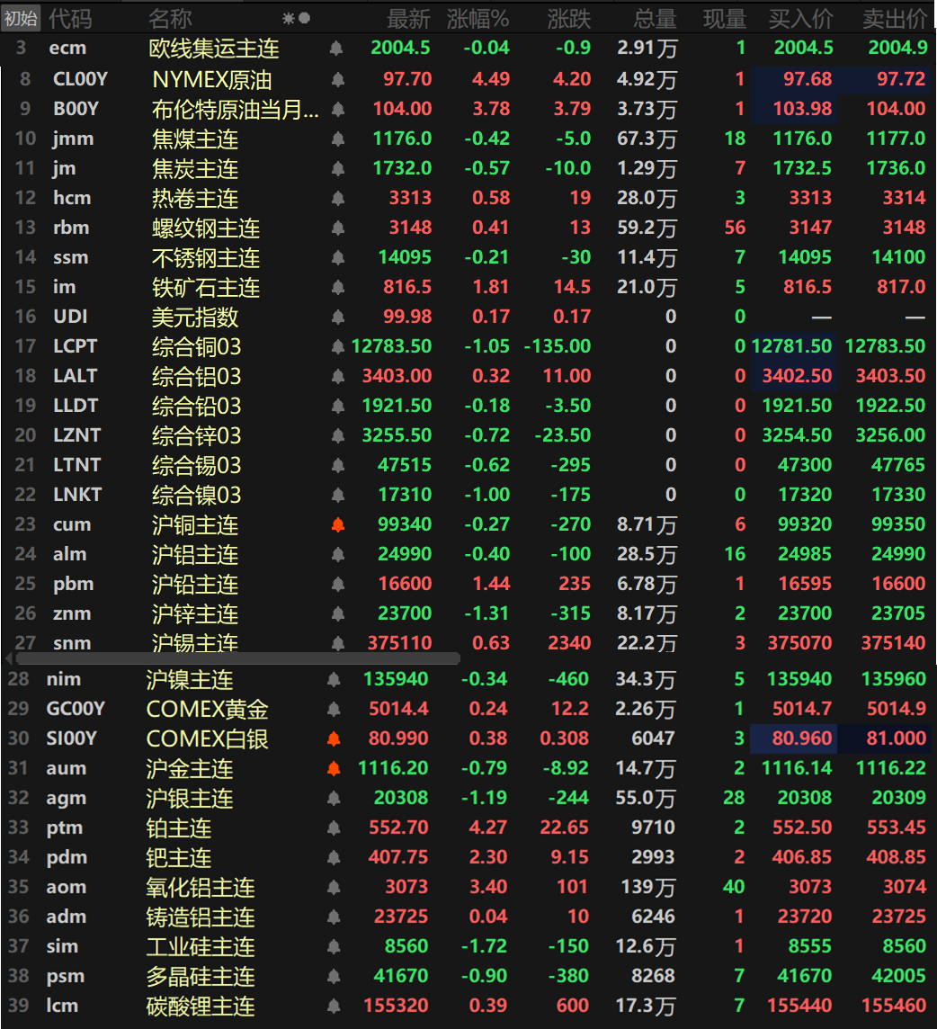
Task: Click the 最新 column header
Action: (408, 18)
